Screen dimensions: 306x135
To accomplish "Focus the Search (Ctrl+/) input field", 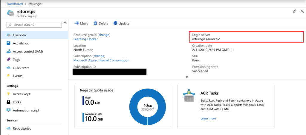I will (x=34, y=25).
